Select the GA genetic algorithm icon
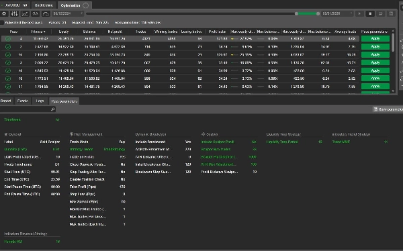The image size is (403, 251). [35, 13]
